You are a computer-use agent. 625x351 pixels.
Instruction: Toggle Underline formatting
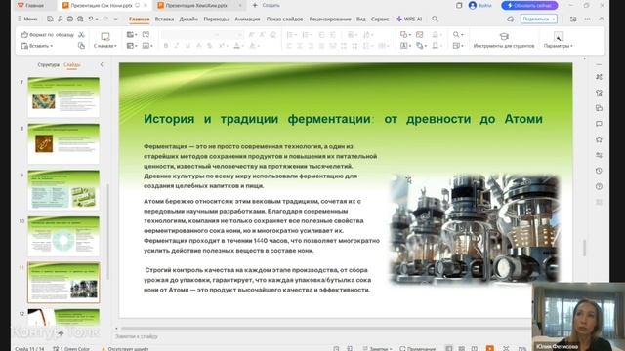point(187,46)
